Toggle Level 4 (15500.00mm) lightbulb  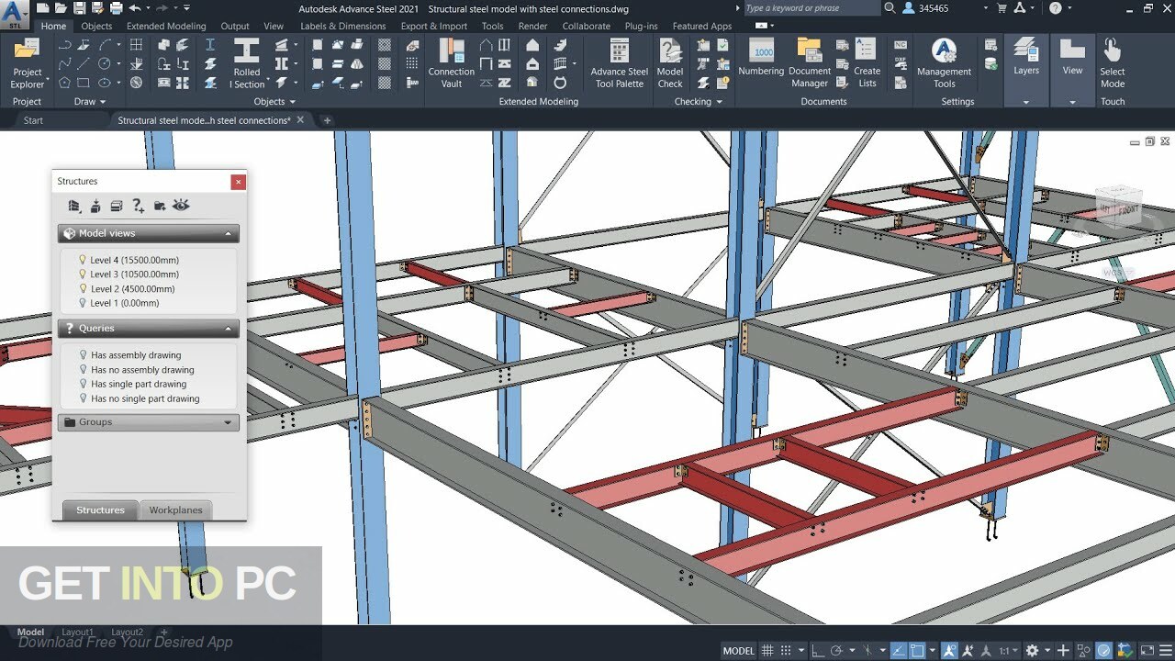pyautogui.click(x=83, y=260)
